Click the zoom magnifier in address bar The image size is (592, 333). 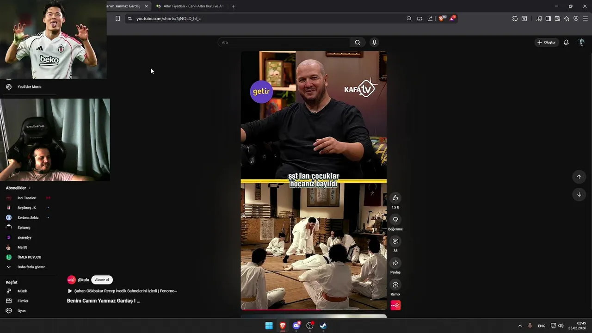[x=409, y=18]
